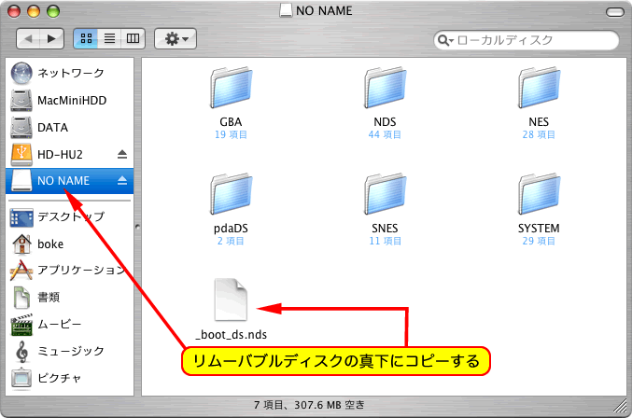
Task: Open the SYSTEM folder icon
Action: coord(539,194)
